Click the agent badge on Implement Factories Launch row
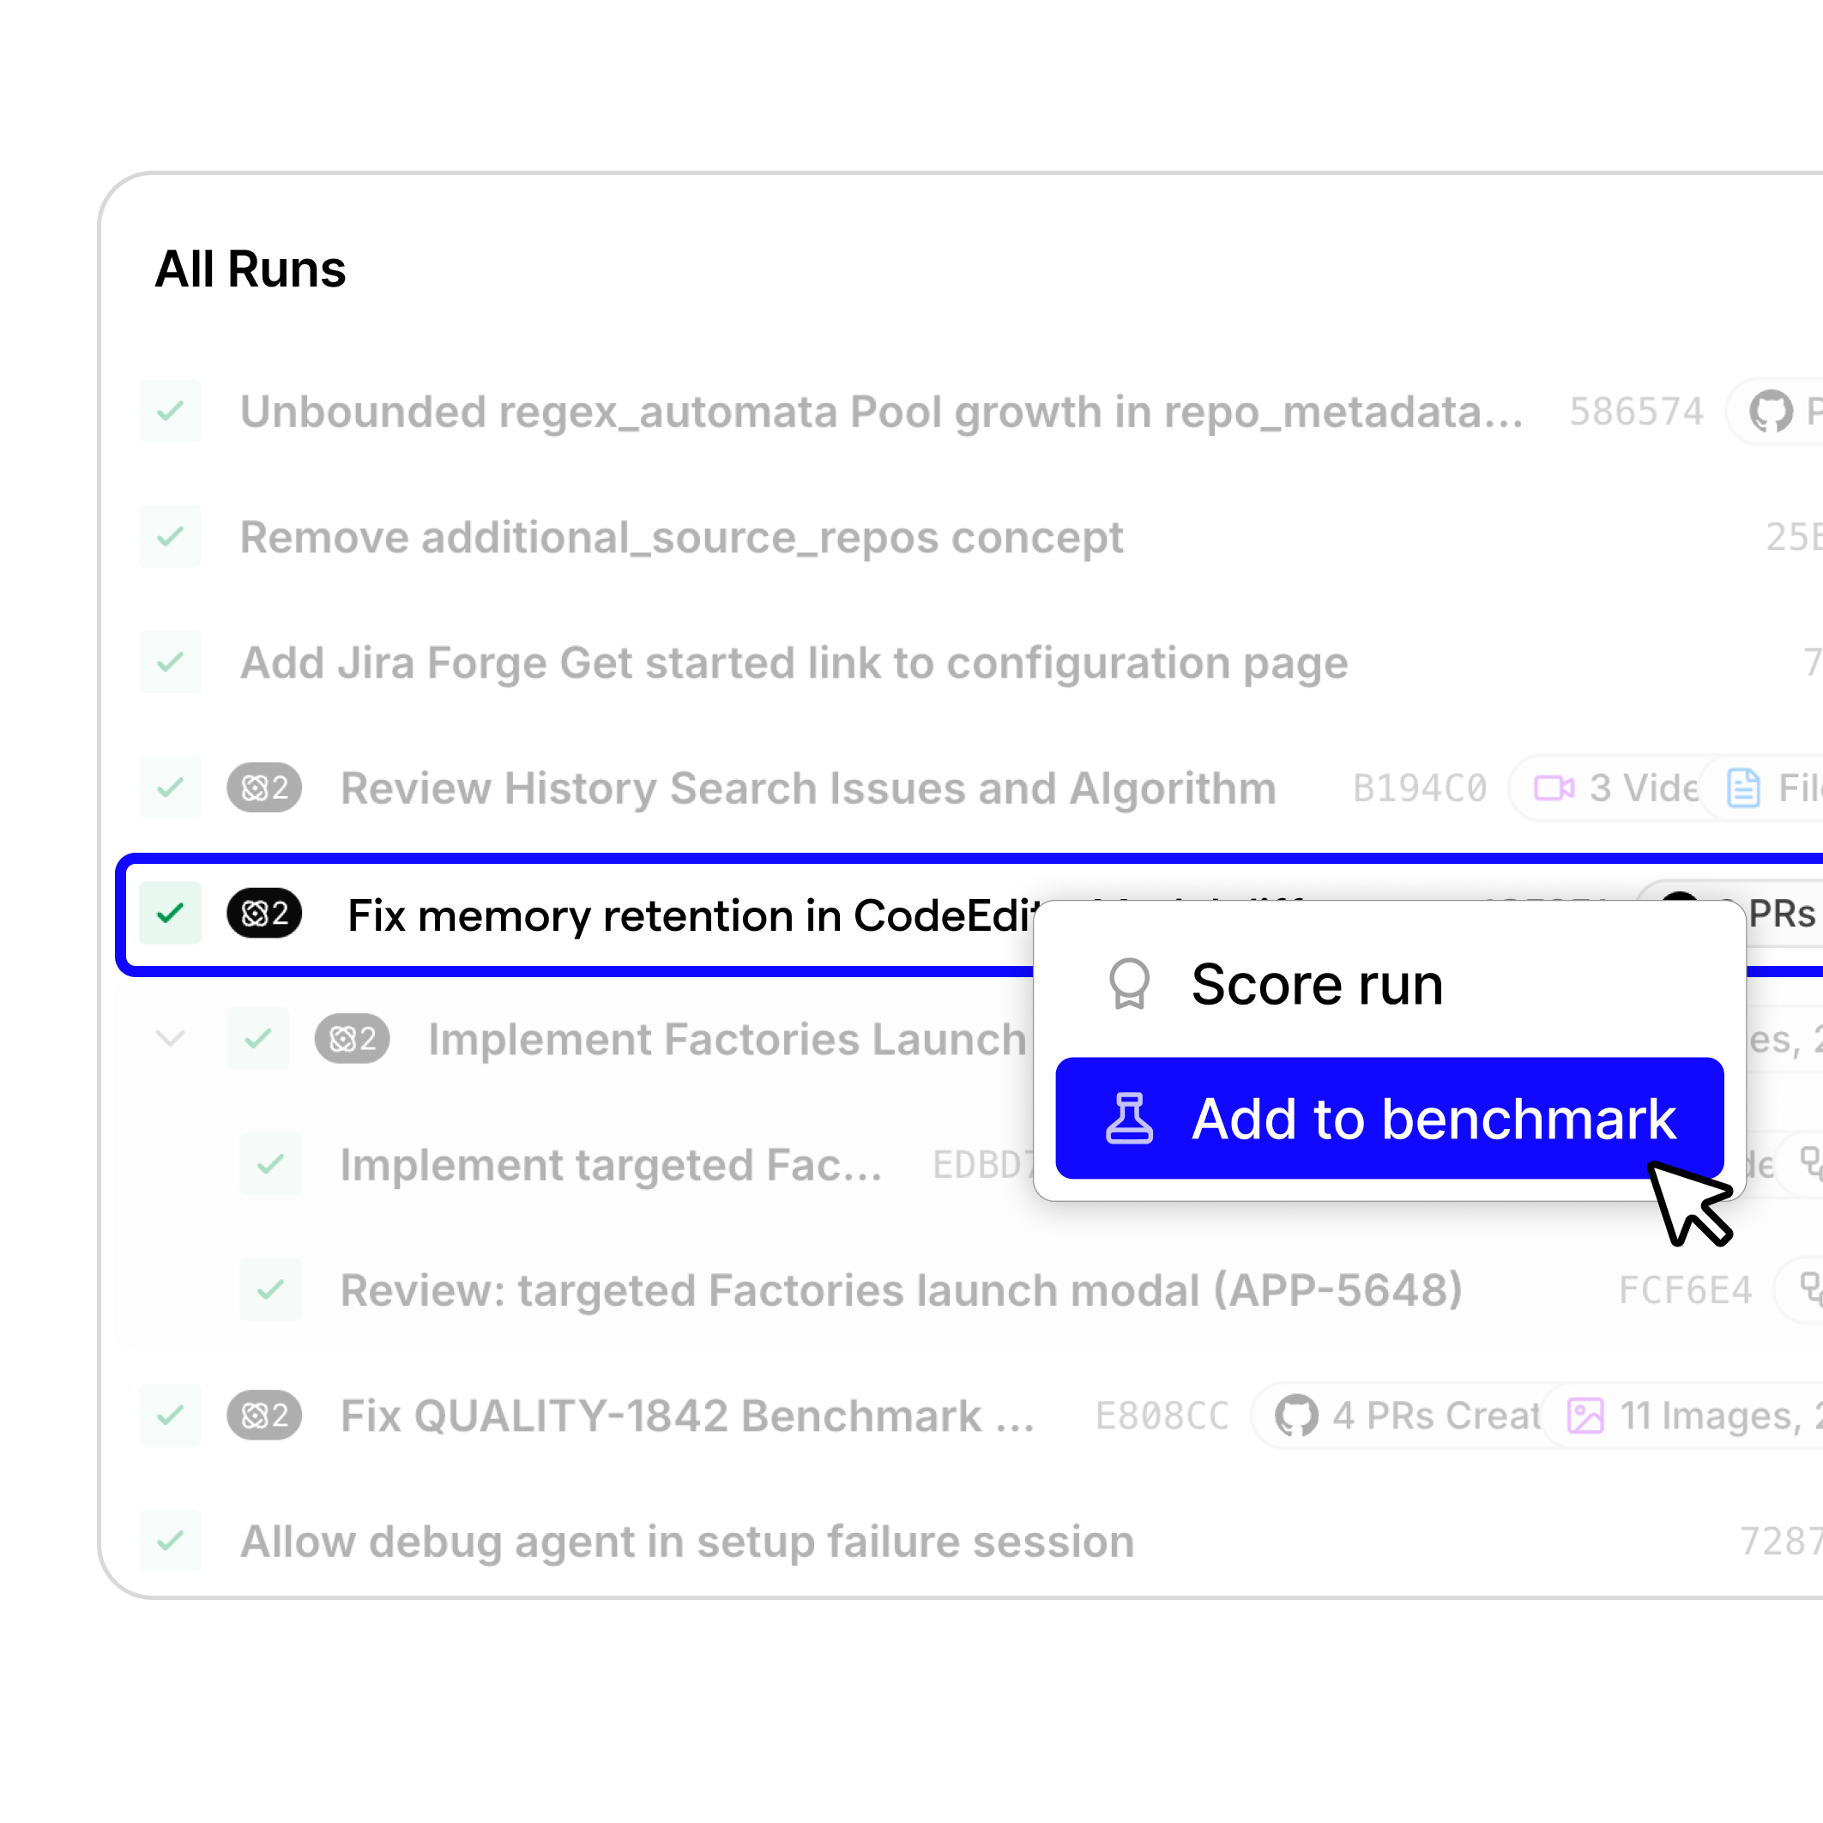Image resolution: width=1823 pixels, height=1823 pixels. (x=352, y=1039)
